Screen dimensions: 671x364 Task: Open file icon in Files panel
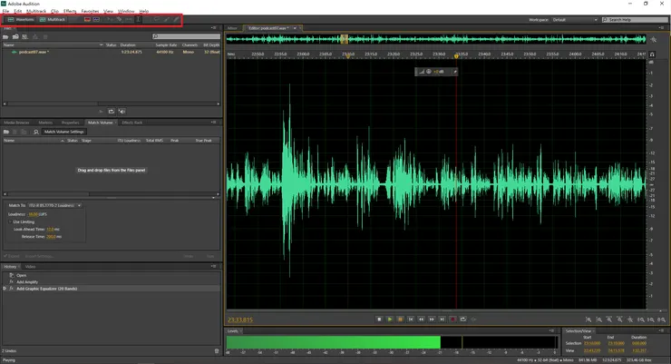tap(6, 36)
